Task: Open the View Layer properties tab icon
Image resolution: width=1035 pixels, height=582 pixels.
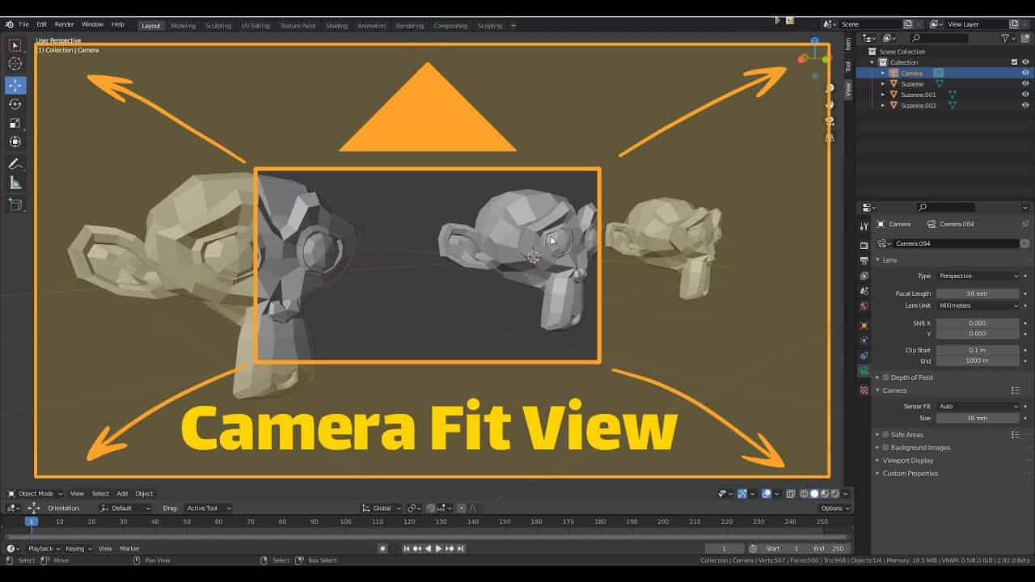Action: tap(864, 276)
